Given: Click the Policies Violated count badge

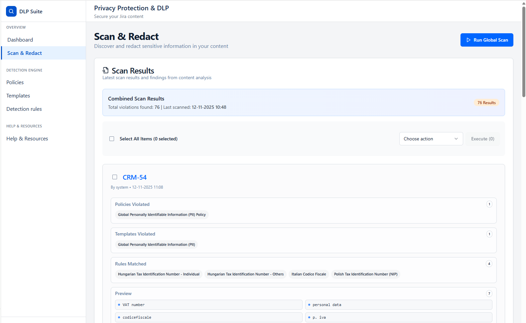Looking at the screenshot, I should tap(489, 204).
